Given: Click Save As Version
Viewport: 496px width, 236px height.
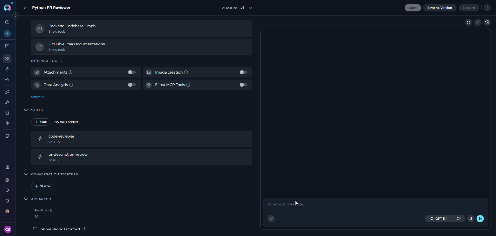Looking at the screenshot, I should point(440,8).
